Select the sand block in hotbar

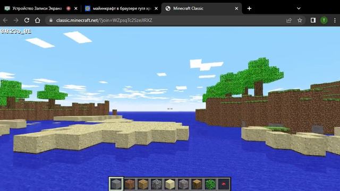click(x=170, y=184)
